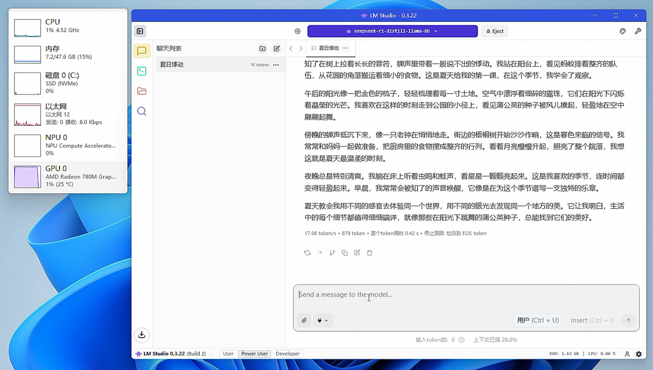Attach a file using the paperclip icon
This screenshot has width=653, height=370.
[x=304, y=320]
